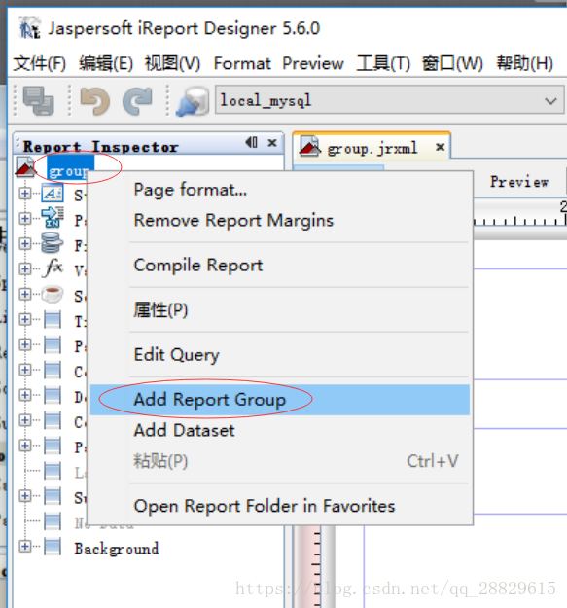
Task: Expand the Summary band node
Action: (x=25, y=495)
